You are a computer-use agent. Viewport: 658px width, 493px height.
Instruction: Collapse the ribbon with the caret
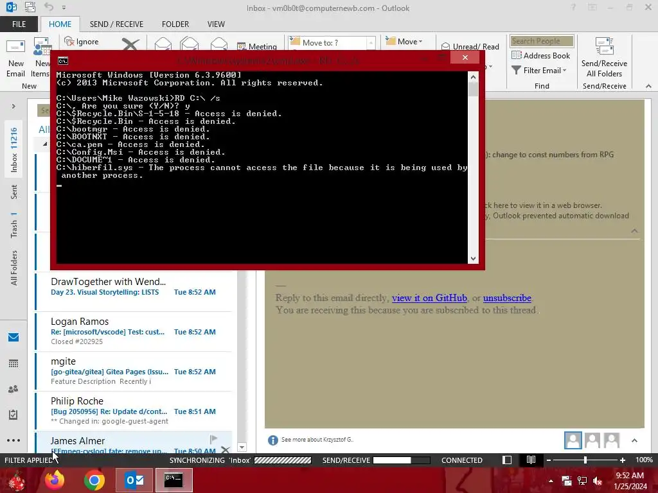(x=648, y=86)
